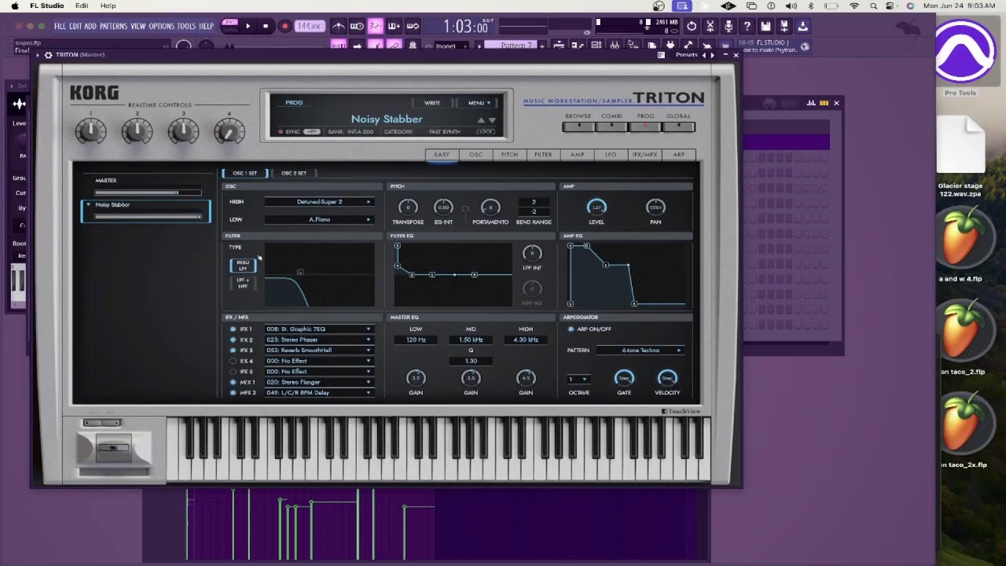Click the MASTER level slider
The height and width of the screenshot is (566, 1006).
148,193
